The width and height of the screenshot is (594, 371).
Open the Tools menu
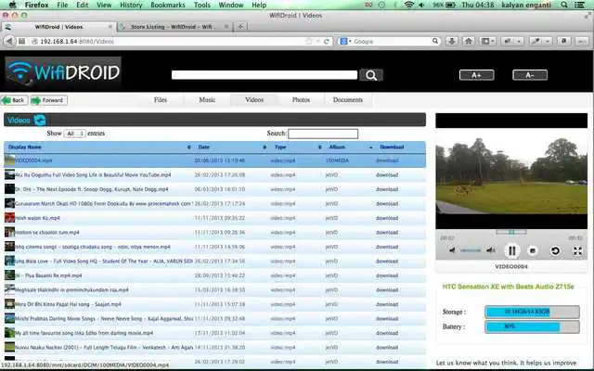point(202,5)
